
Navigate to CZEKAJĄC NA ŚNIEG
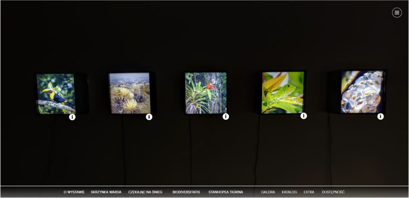pos(145,192)
